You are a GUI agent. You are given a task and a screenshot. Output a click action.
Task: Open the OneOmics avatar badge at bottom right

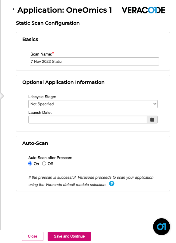162,227
